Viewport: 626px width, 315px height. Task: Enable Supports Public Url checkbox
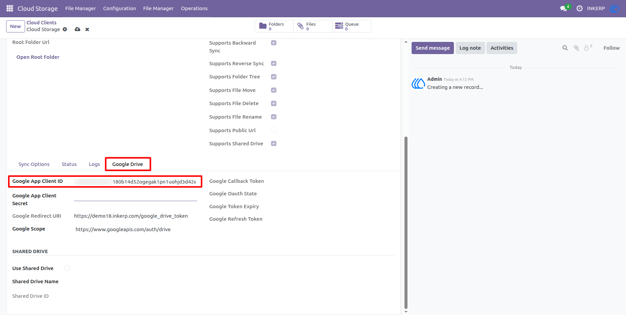[x=274, y=130]
